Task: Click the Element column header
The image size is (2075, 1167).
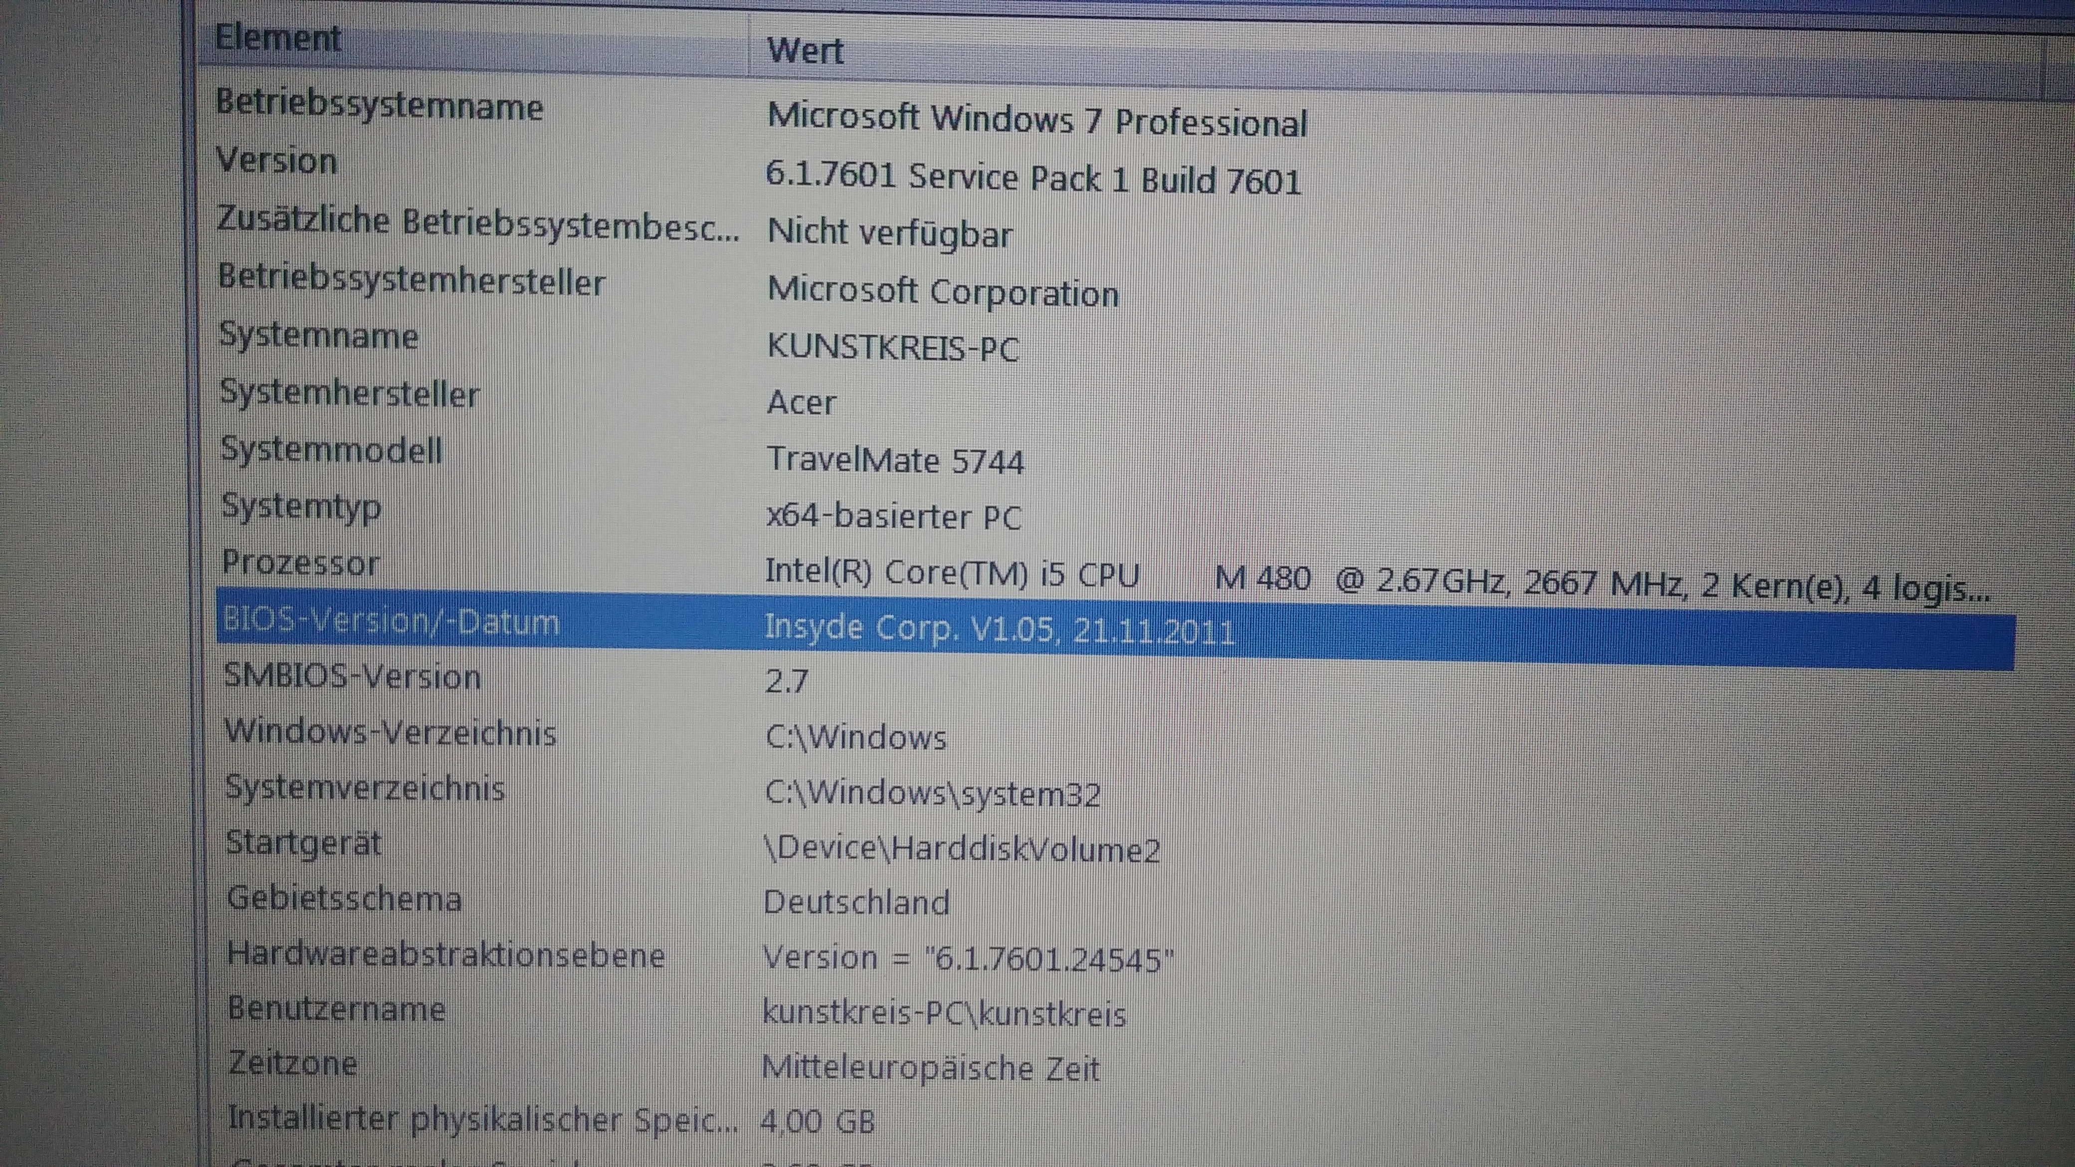Action: pyautogui.click(x=278, y=38)
